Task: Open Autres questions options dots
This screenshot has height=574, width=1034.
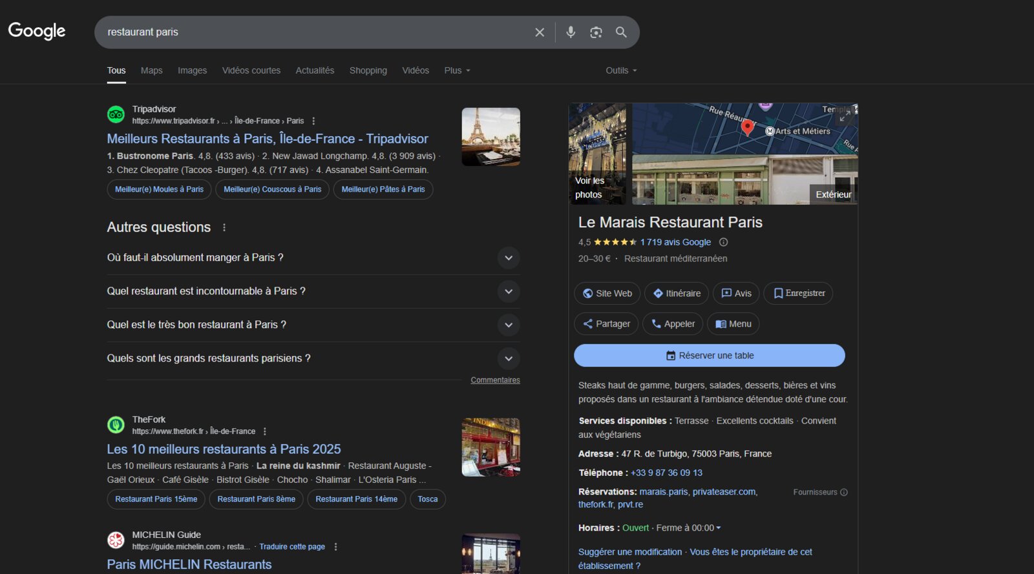Action: (224, 227)
